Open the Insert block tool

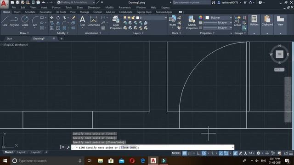click(x=172, y=21)
